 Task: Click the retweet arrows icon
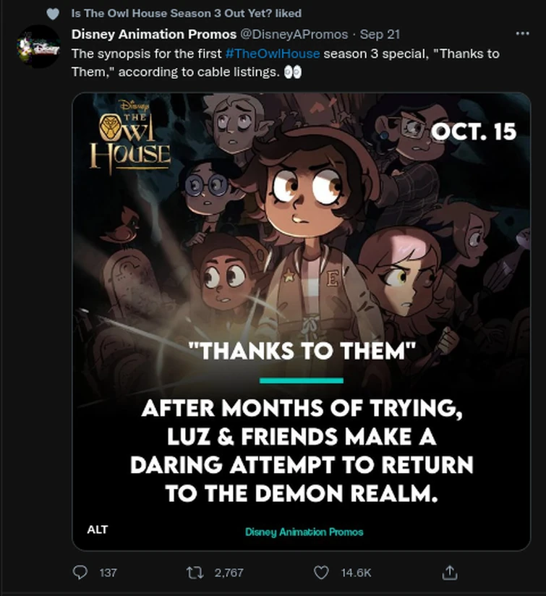pos(195,572)
